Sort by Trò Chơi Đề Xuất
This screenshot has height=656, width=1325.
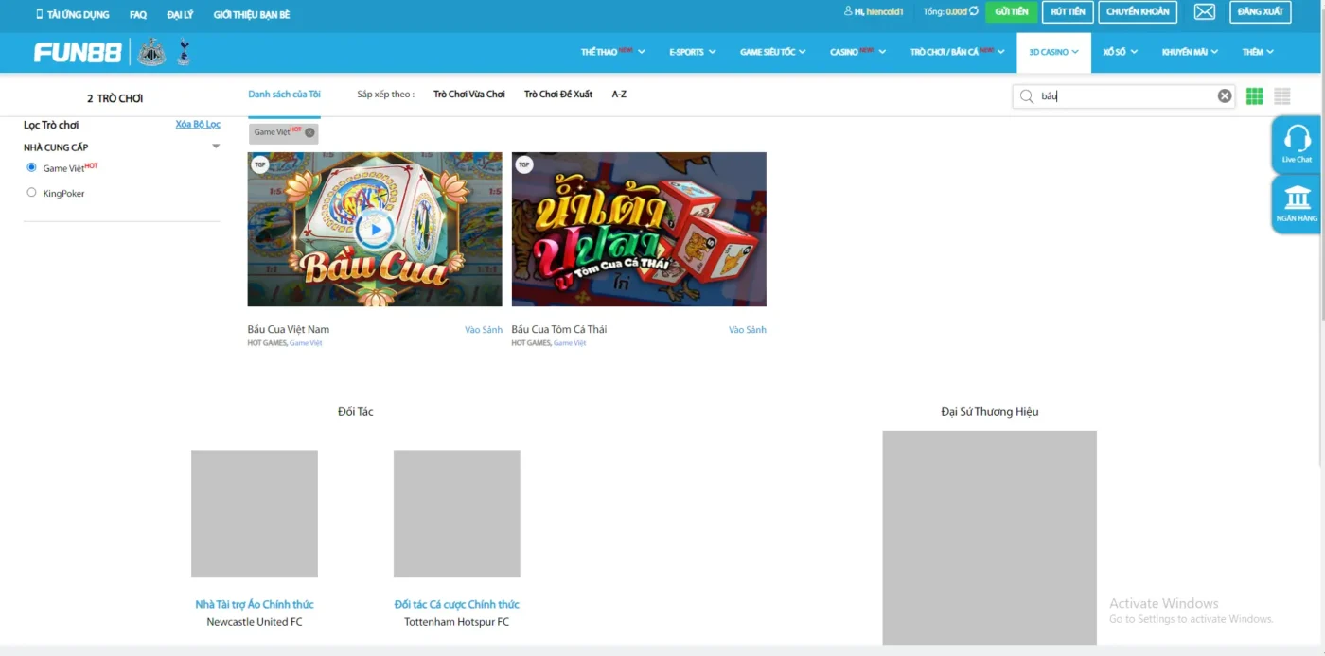click(558, 95)
